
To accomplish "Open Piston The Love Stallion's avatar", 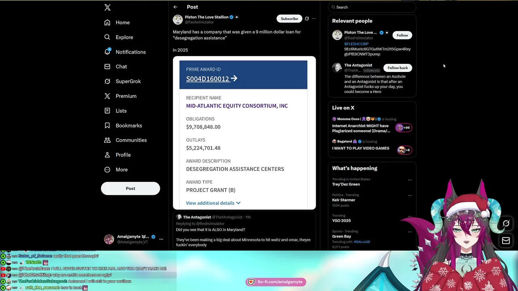I will tap(178, 19).
